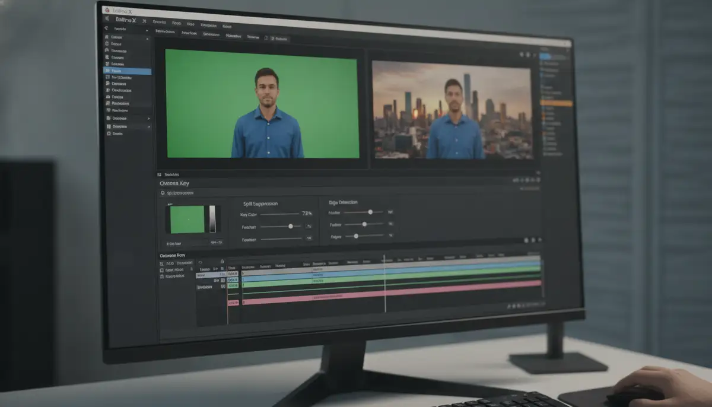This screenshot has width=712, height=407.
Task: Expand the first sidebar row with a right chevron
Action: (148, 119)
